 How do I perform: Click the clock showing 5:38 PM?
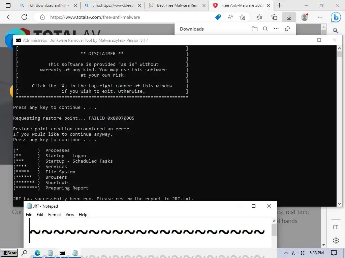[x=317, y=253]
